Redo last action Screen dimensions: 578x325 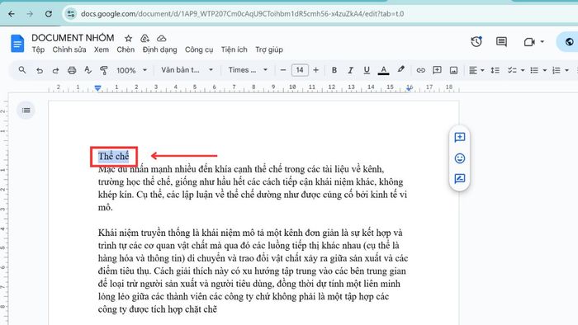point(55,70)
